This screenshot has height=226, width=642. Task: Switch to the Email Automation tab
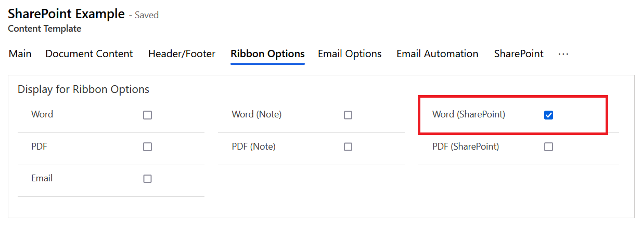[x=437, y=54]
